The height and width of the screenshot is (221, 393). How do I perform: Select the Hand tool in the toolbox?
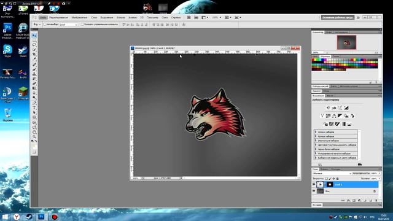[x=34, y=132]
